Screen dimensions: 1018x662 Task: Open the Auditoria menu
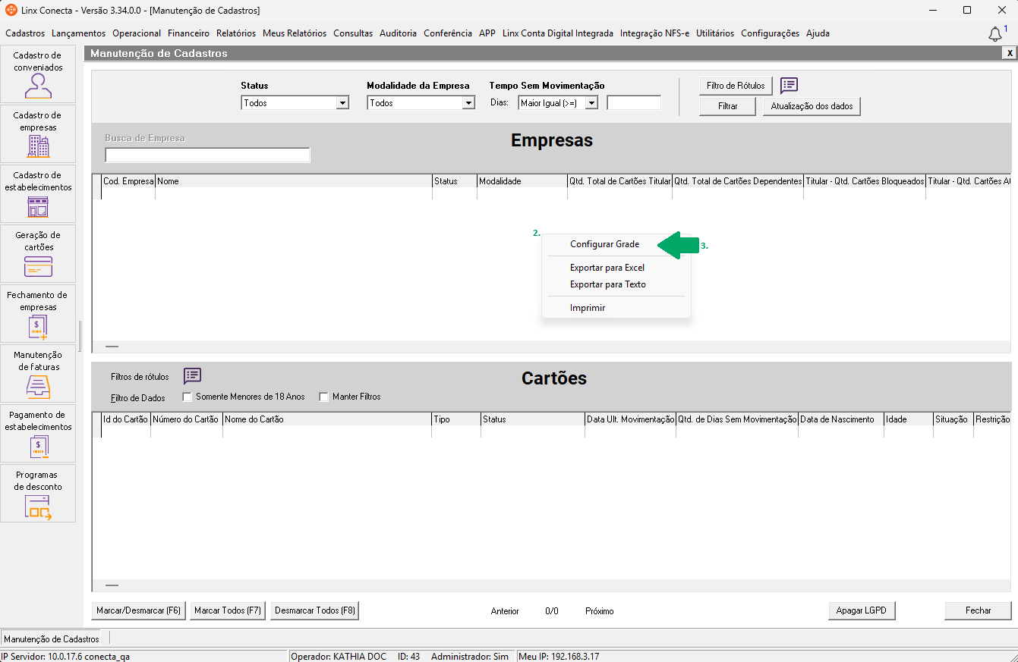point(398,33)
